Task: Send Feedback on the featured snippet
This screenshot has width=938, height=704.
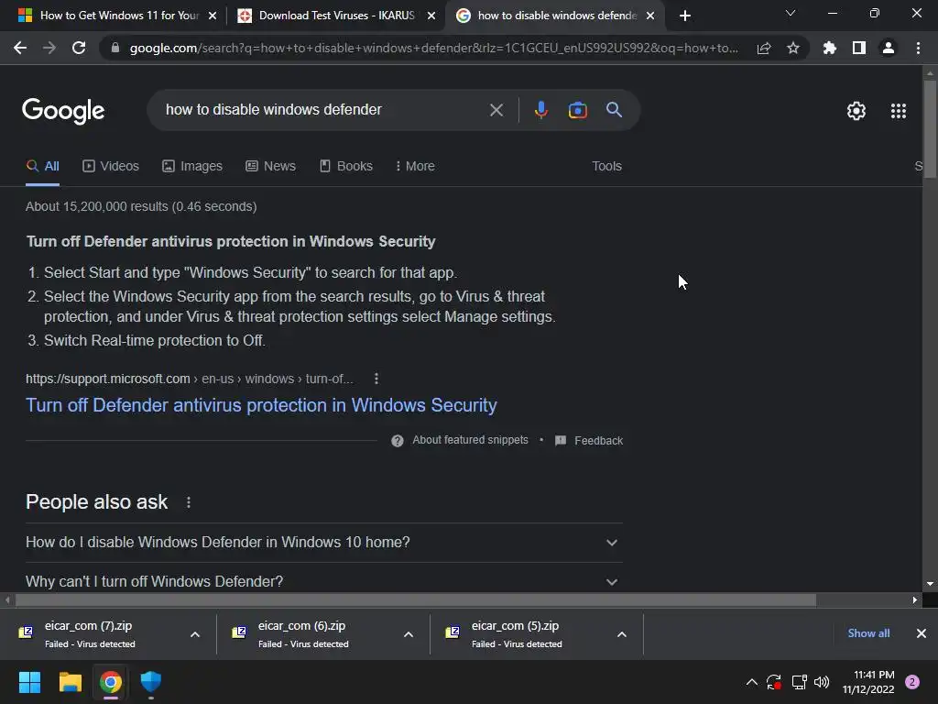Action: pos(589,441)
